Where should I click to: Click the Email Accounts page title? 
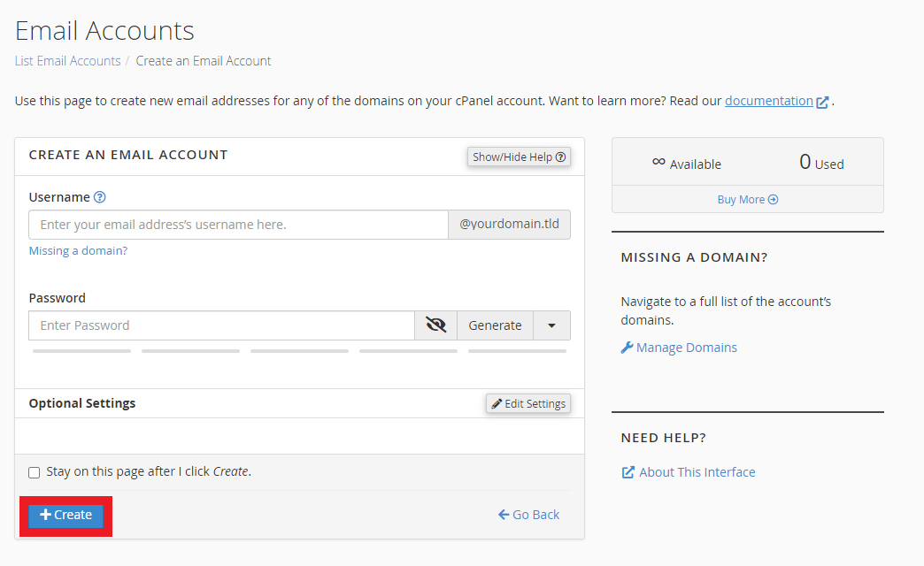(x=104, y=31)
